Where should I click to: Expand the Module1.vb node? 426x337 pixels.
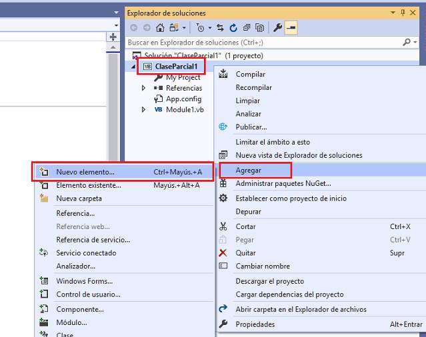coord(143,110)
